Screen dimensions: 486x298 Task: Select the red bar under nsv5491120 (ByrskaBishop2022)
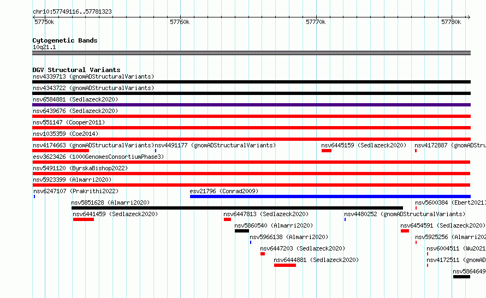pyautogui.click(x=251, y=174)
